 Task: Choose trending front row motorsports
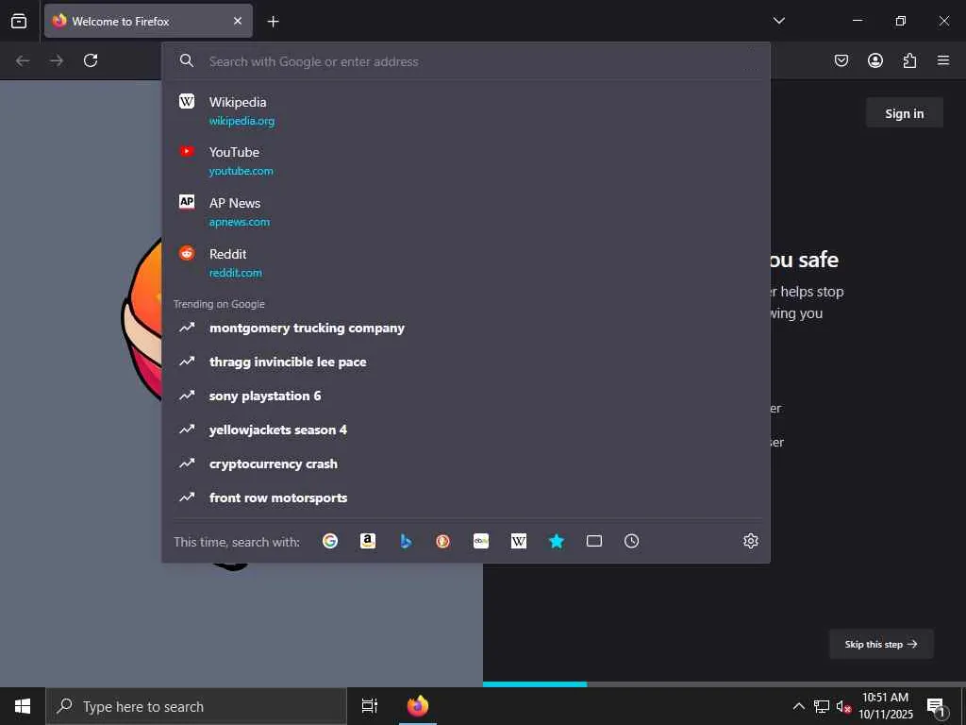(x=466, y=497)
